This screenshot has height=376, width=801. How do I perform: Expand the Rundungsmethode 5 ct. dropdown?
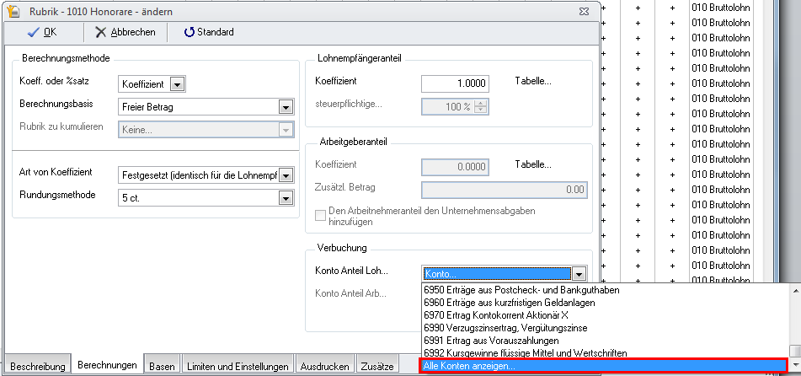point(285,198)
